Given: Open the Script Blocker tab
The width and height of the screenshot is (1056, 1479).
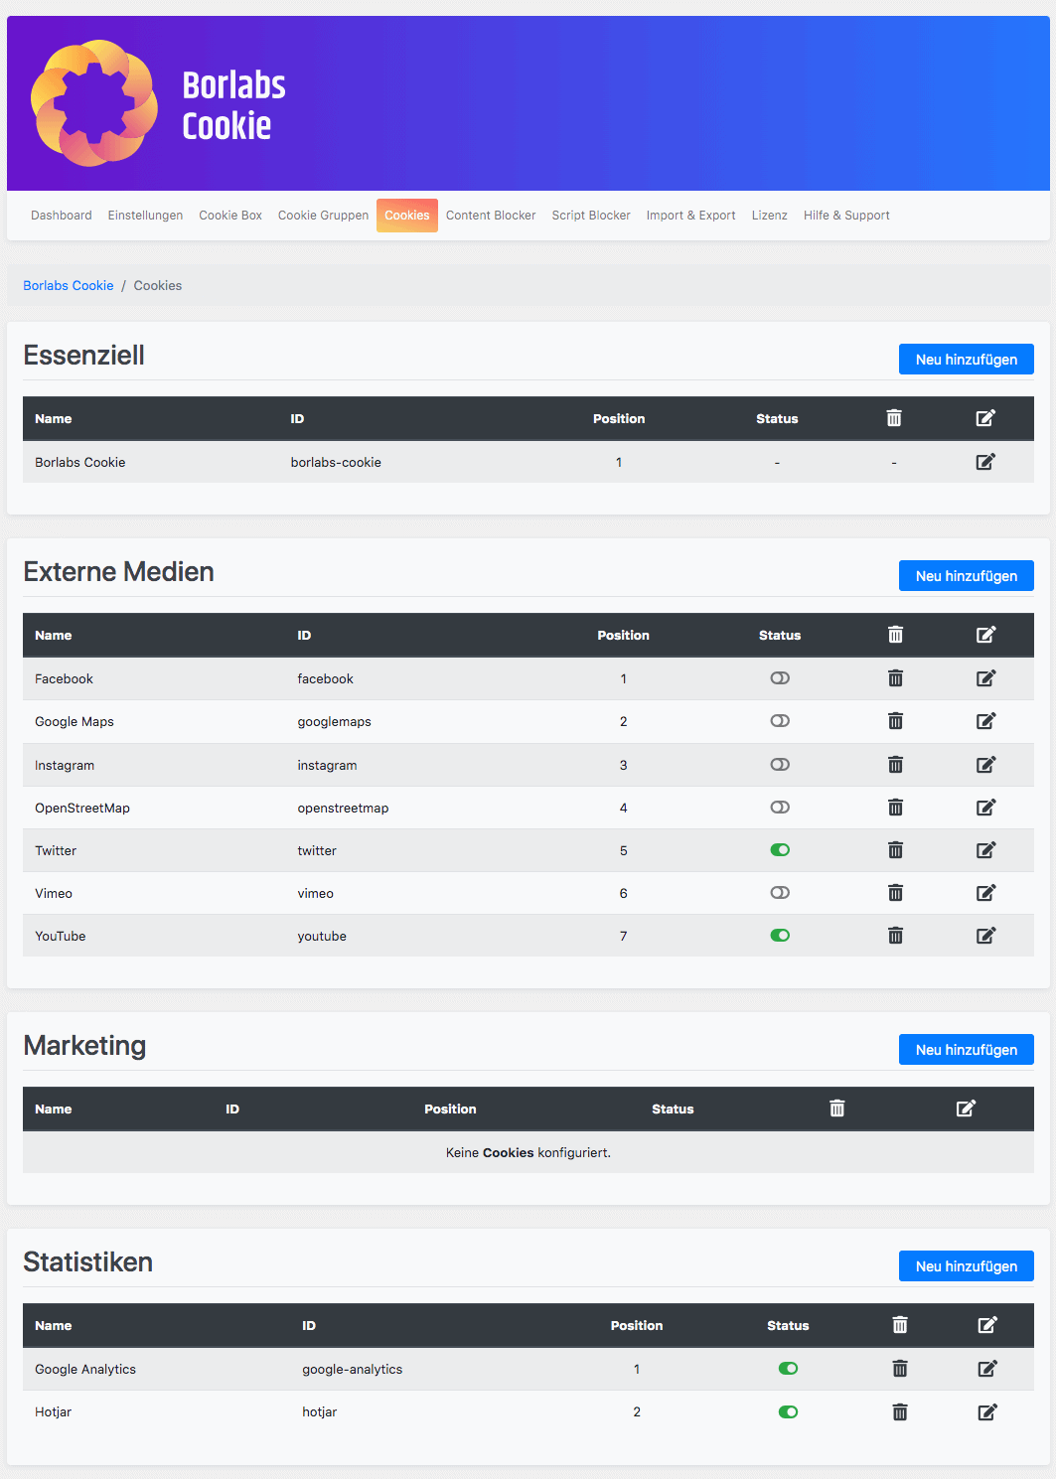Looking at the screenshot, I should pos(591,216).
